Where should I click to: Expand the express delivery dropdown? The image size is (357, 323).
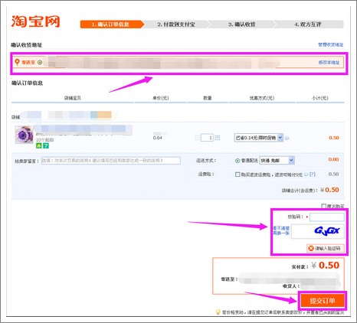tap(277, 160)
